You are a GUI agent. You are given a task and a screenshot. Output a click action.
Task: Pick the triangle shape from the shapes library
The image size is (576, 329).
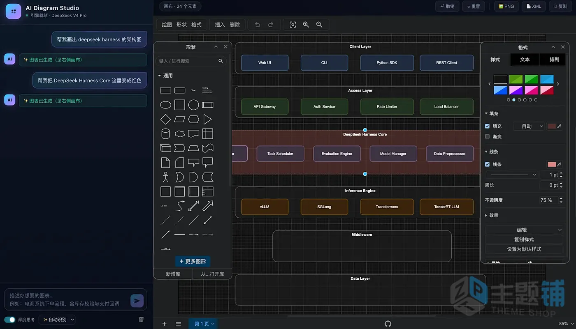pos(207,120)
